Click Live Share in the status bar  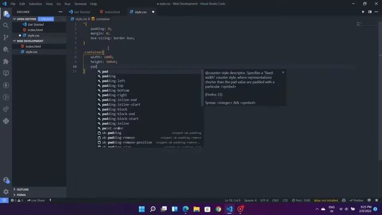[36, 201]
